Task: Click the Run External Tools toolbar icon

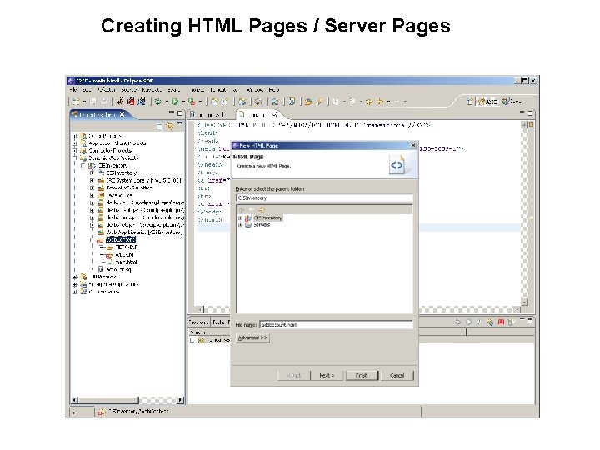Action: pos(192,102)
